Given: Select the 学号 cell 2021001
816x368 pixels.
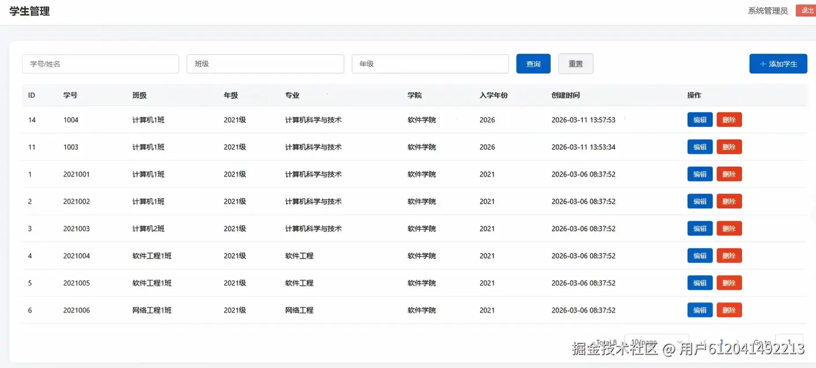Looking at the screenshot, I should click(77, 174).
